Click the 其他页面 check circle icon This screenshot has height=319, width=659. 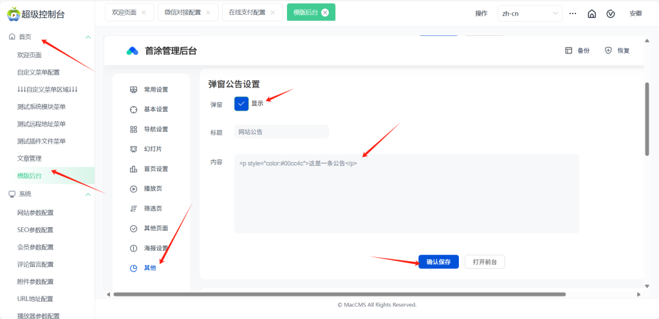pyautogui.click(x=134, y=229)
